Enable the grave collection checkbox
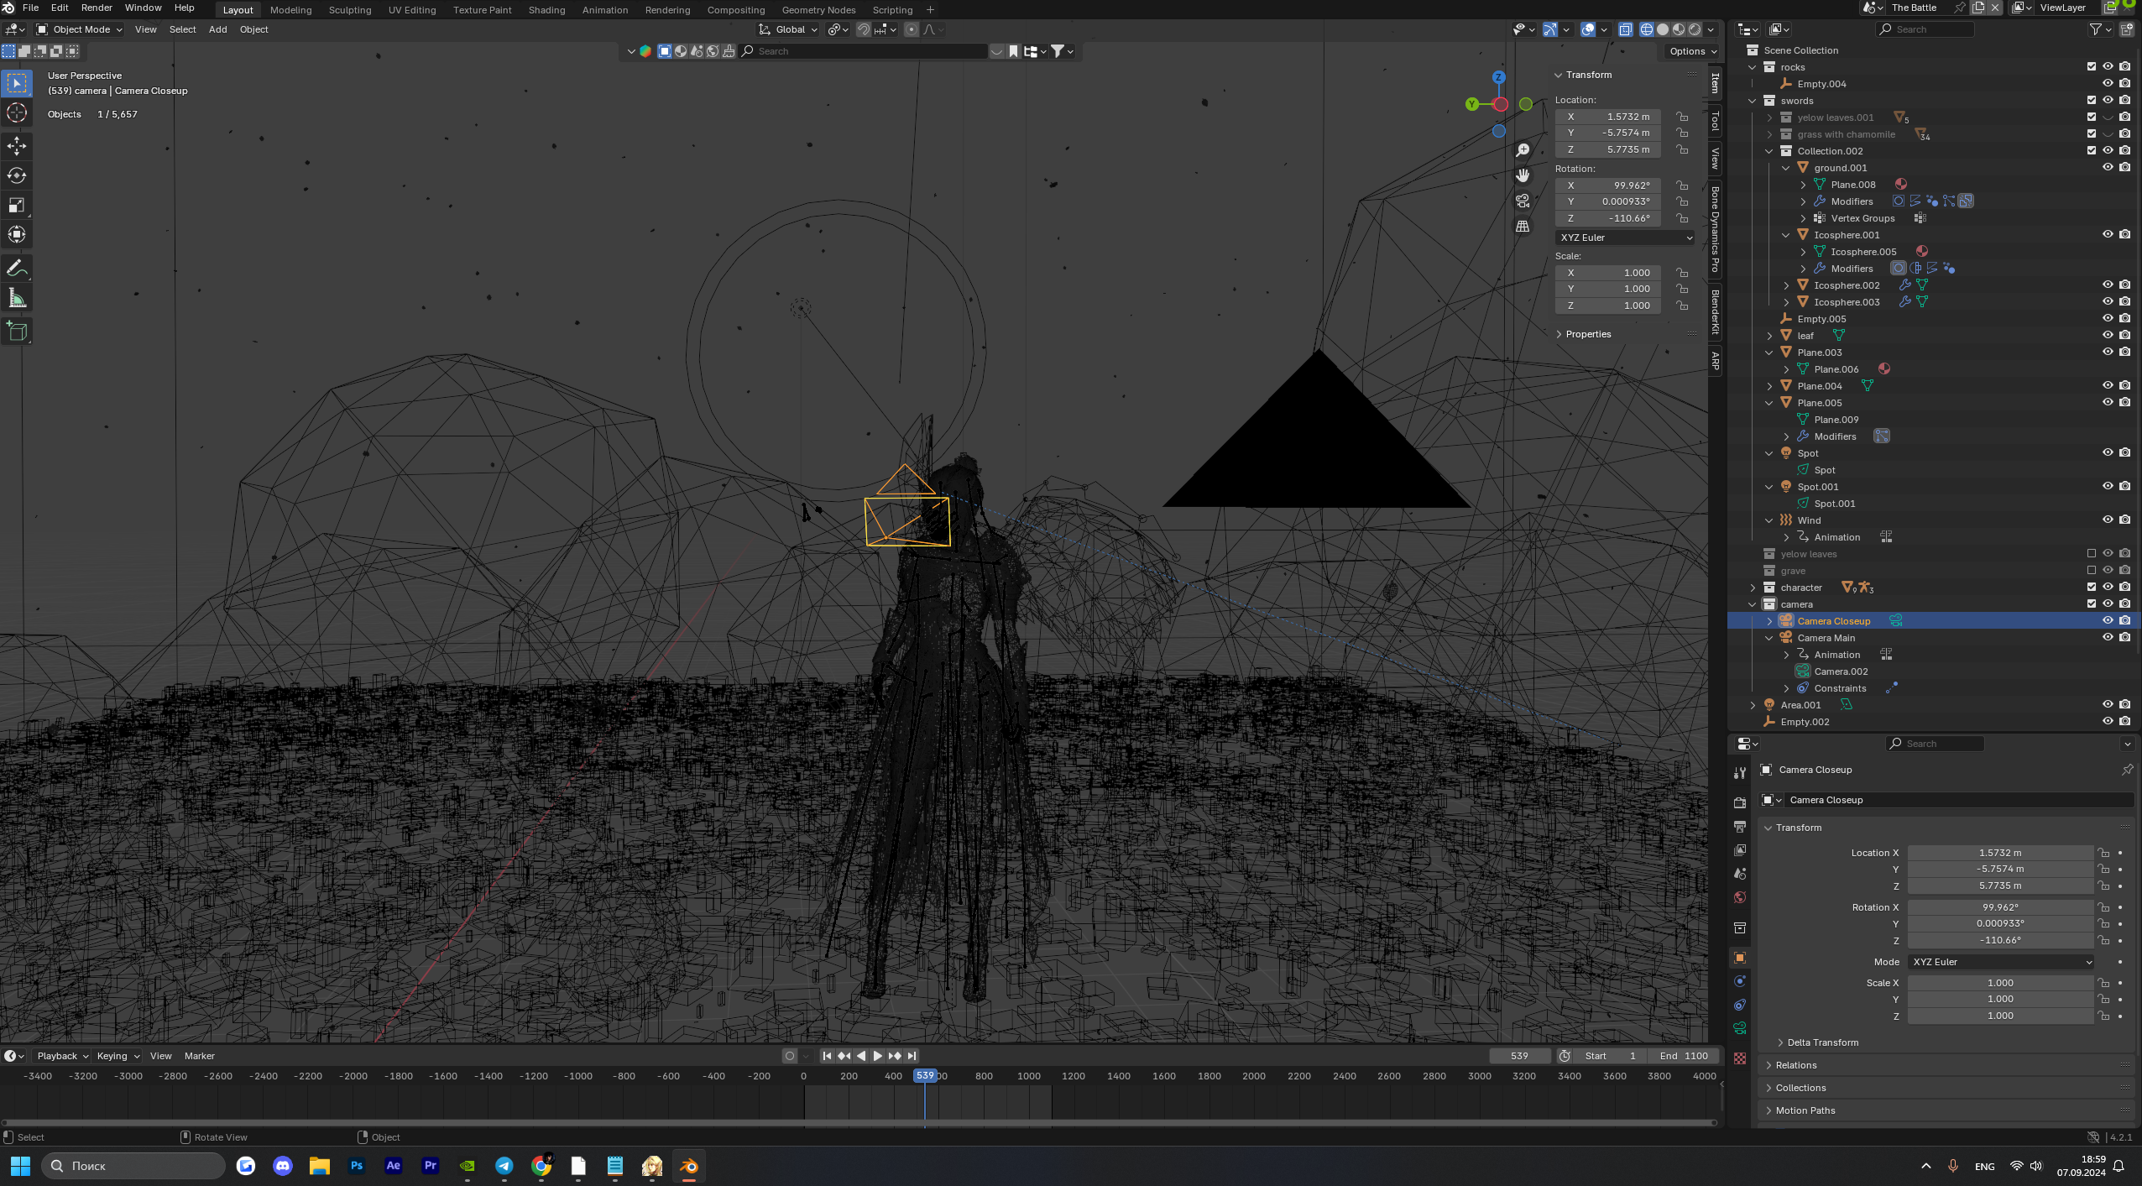The width and height of the screenshot is (2142, 1186). pos(2091,570)
